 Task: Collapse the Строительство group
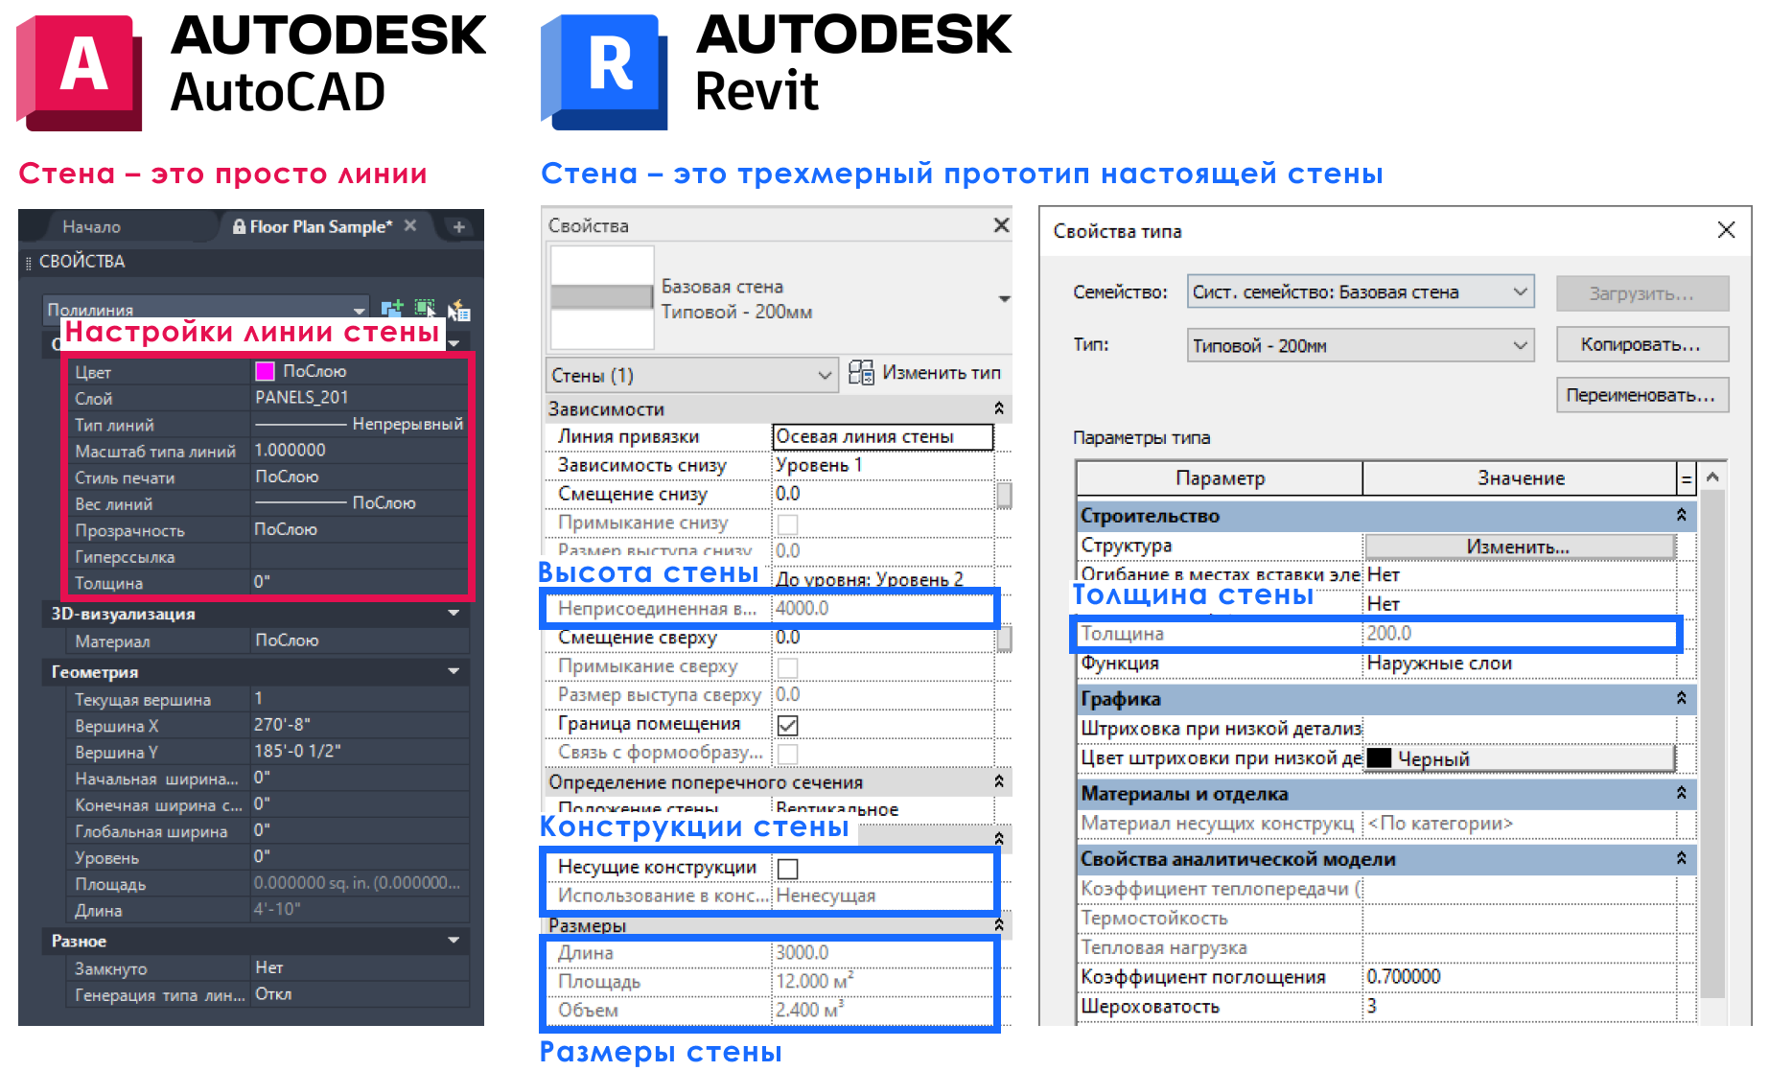click(x=1681, y=515)
